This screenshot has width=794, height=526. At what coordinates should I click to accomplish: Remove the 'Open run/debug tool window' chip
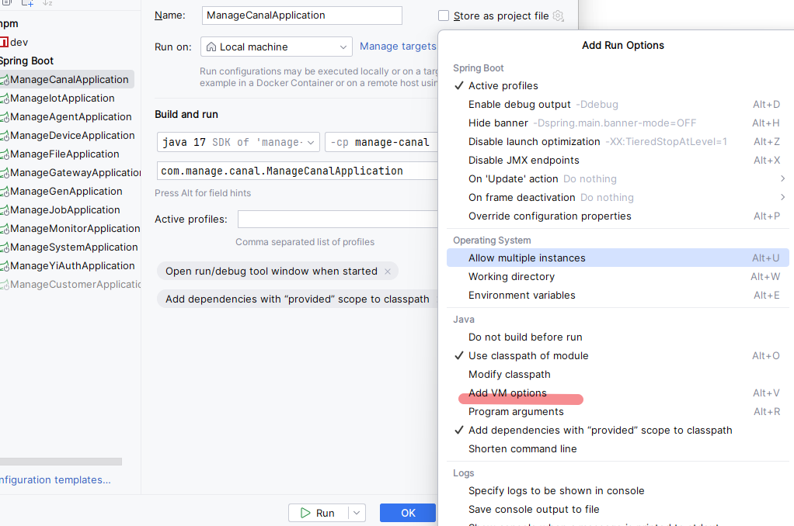click(388, 272)
